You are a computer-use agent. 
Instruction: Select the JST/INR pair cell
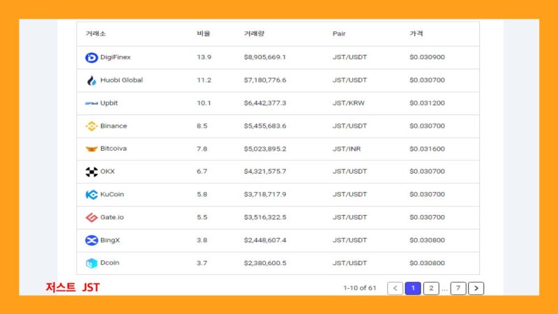pos(347,149)
